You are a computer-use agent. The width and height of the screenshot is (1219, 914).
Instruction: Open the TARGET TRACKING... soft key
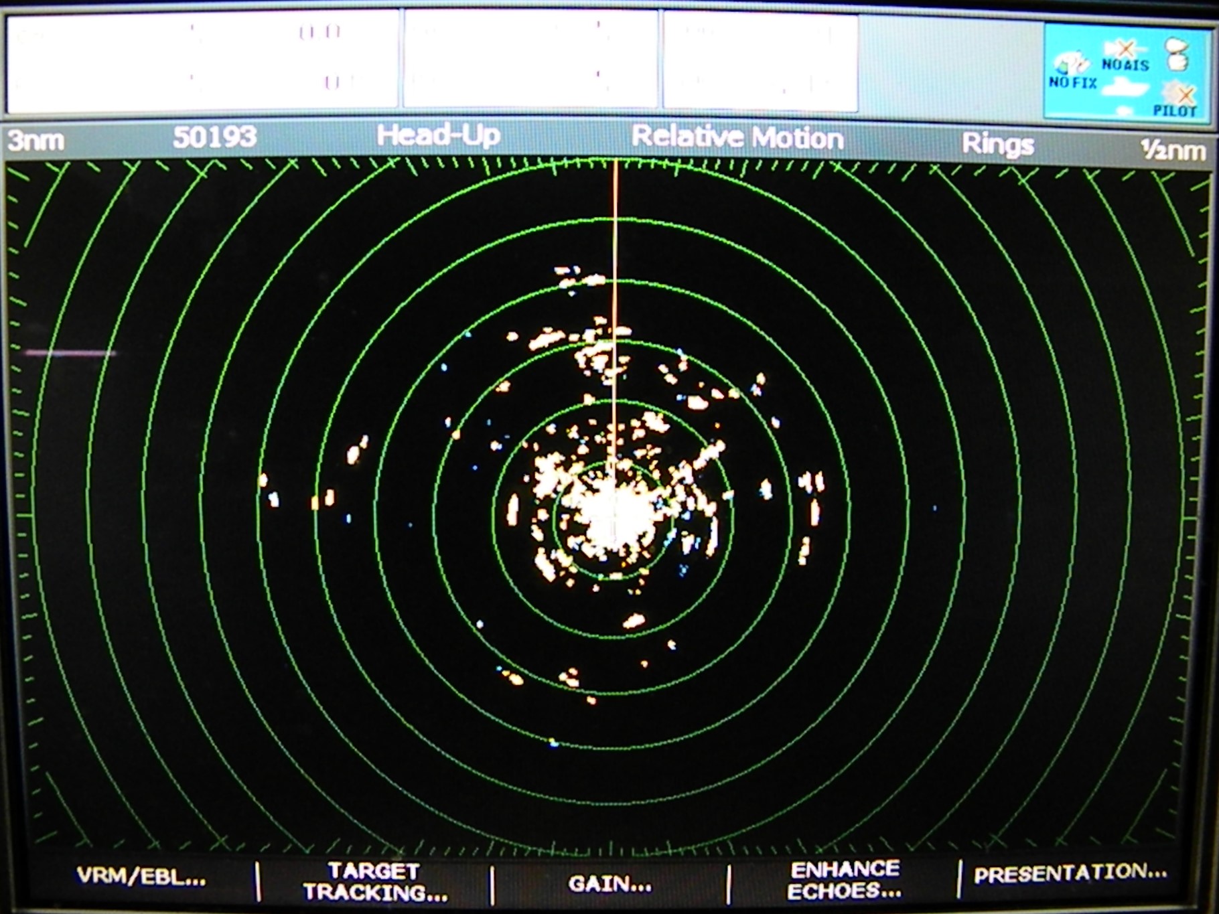pyautogui.click(x=375, y=881)
